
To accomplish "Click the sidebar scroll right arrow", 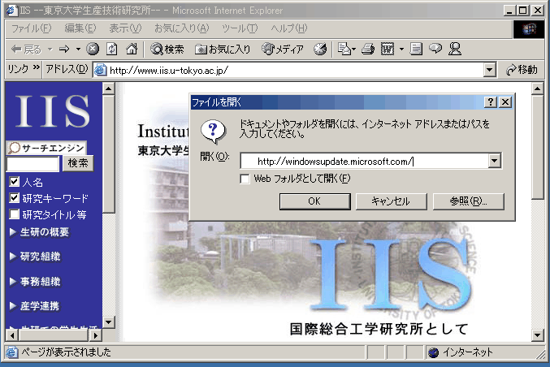I will [x=95, y=335].
